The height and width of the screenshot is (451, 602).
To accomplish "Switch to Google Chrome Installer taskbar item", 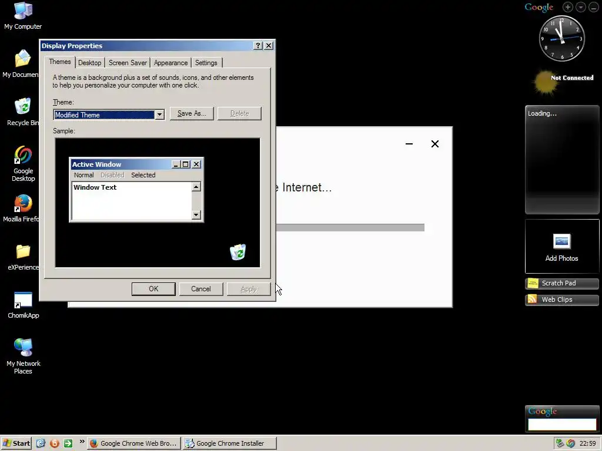I will tap(230, 443).
